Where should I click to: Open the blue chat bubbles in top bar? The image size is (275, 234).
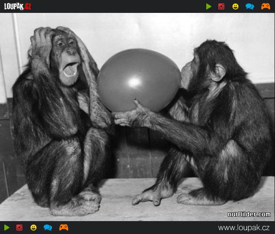250,6
